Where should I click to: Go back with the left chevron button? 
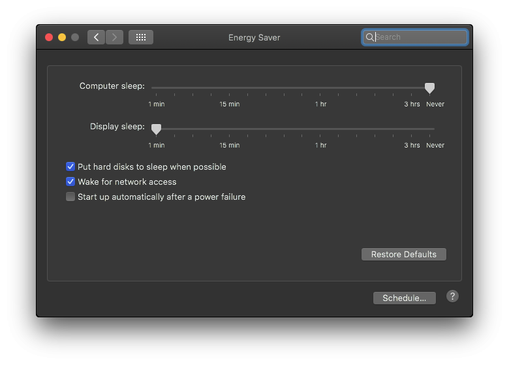[96, 37]
